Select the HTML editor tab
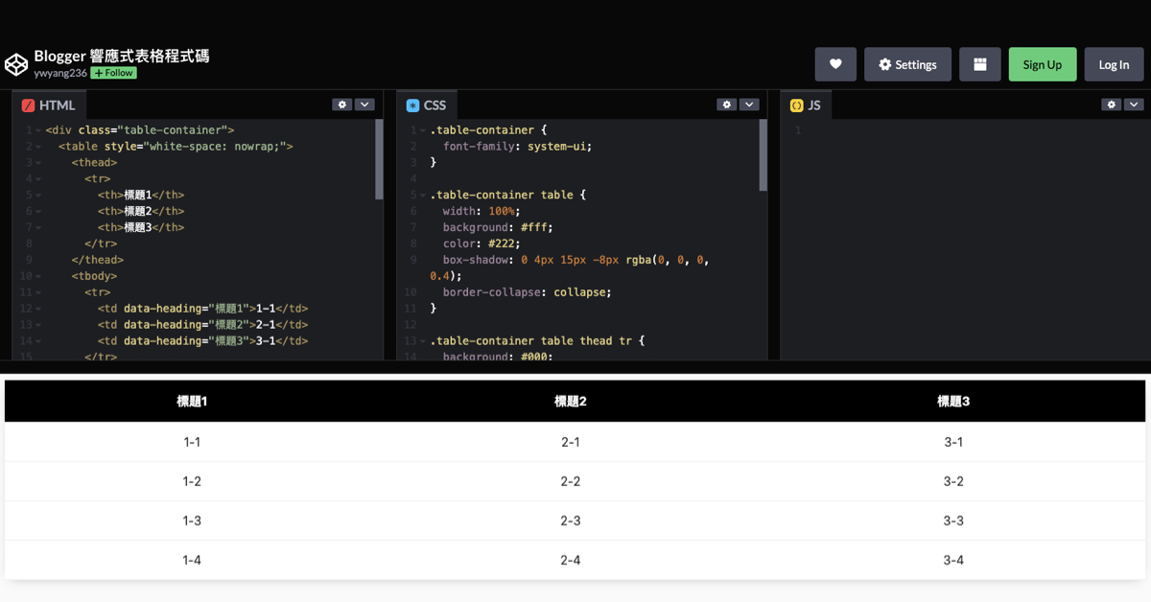 coord(48,105)
